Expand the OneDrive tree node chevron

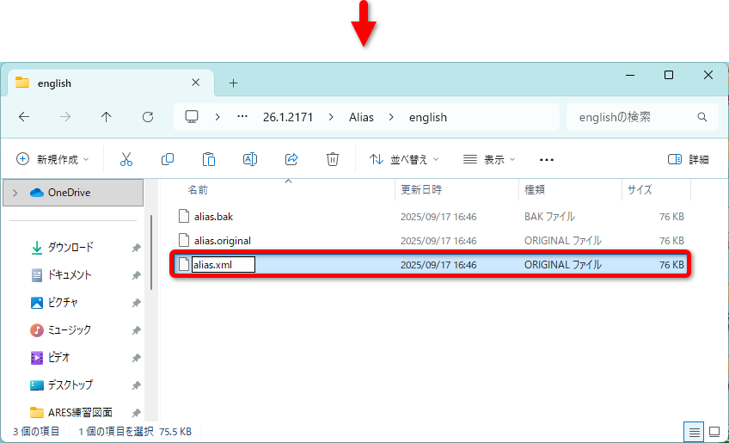(15, 193)
